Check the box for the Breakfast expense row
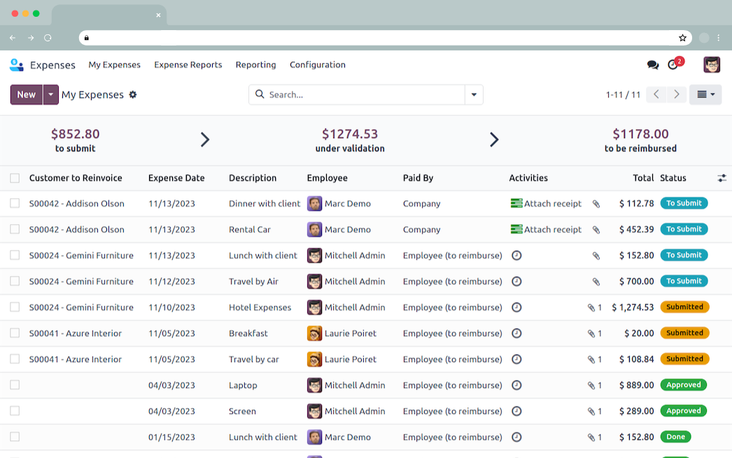 15,333
